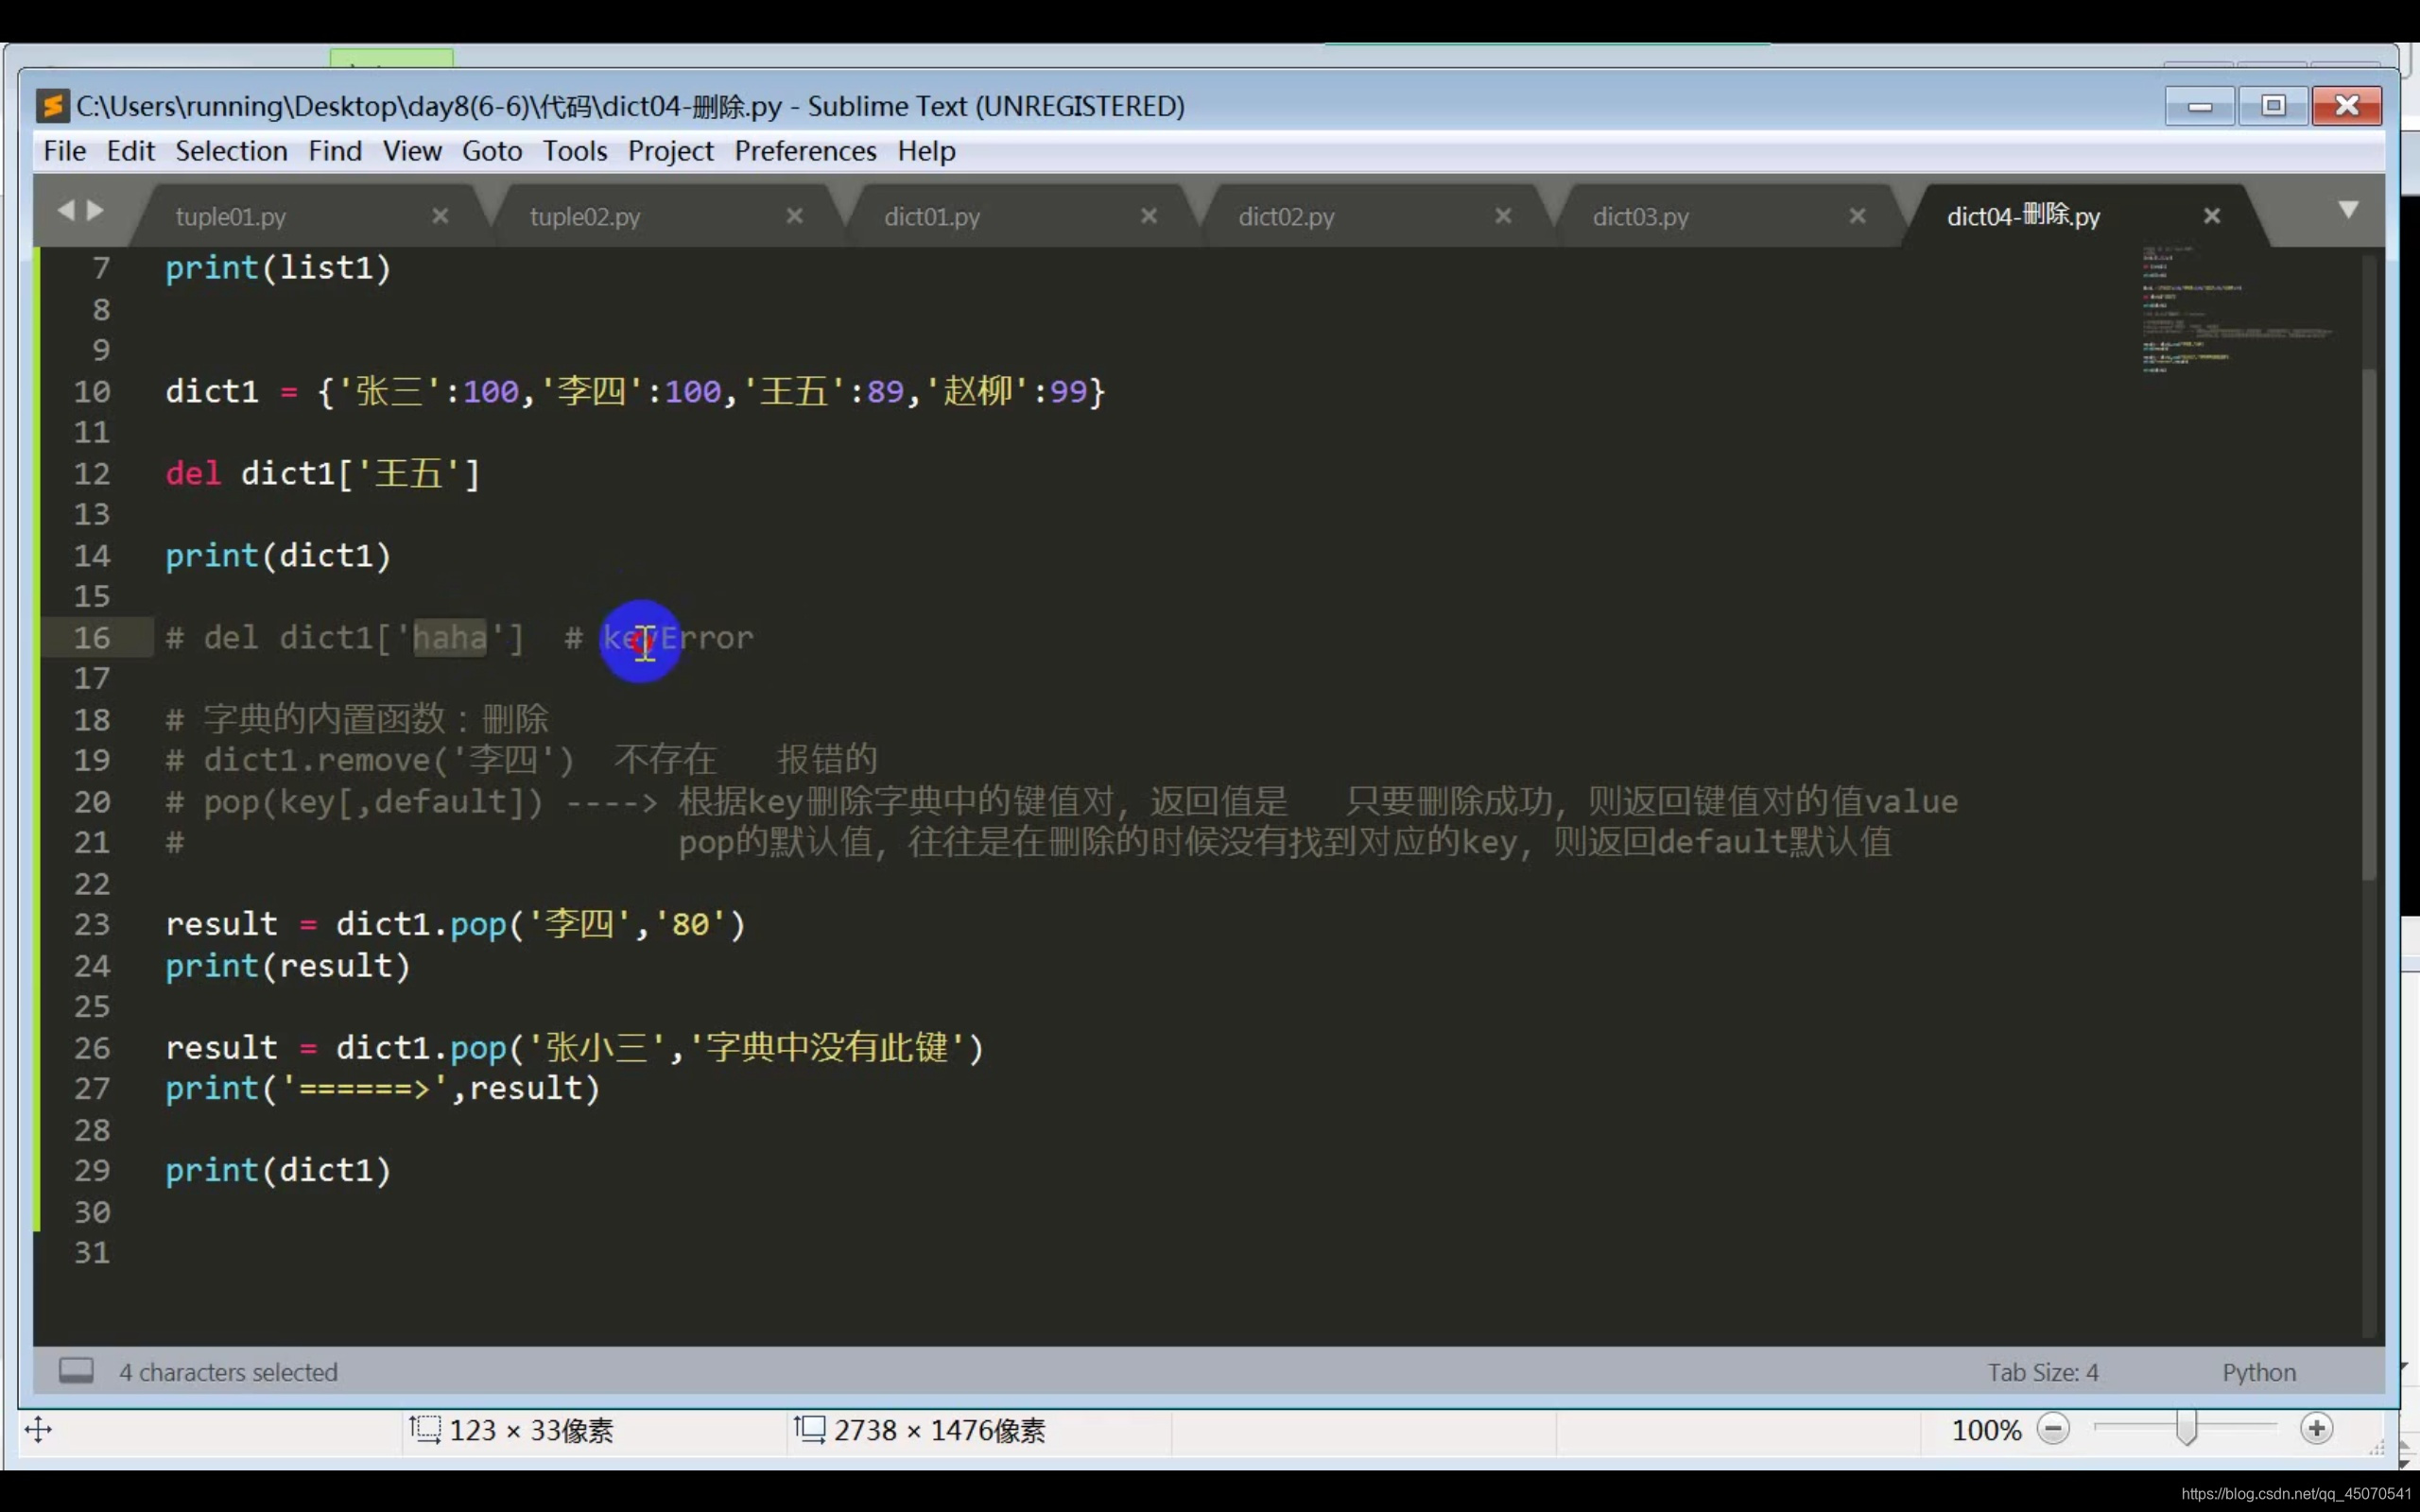Click the zoom in plus button
The height and width of the screenshot is (1512, 2420).
coord(2316,1429)
